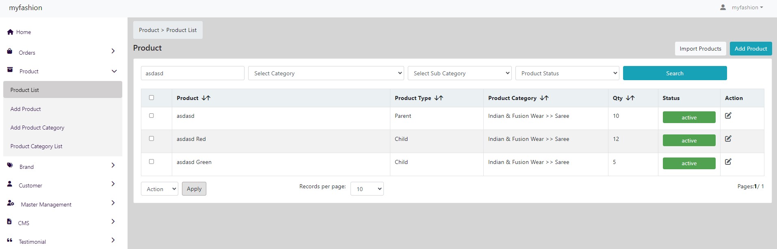Image resolution: width=777 pixels, height=249 pixels.
Task: Expand the Customer menu chevron
Action: point(113,184)
